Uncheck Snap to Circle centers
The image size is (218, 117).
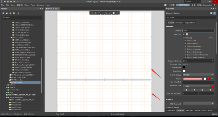[x=185, y=52]
